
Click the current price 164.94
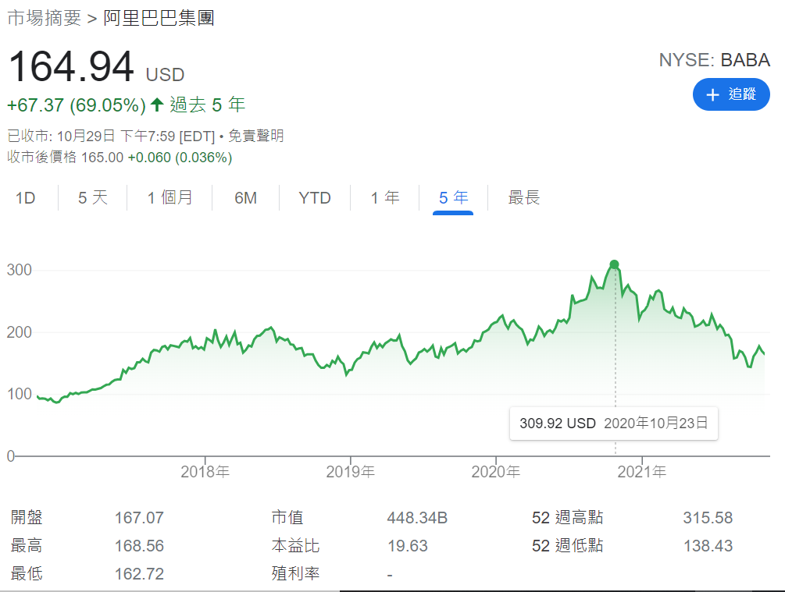tap(71, 66)
